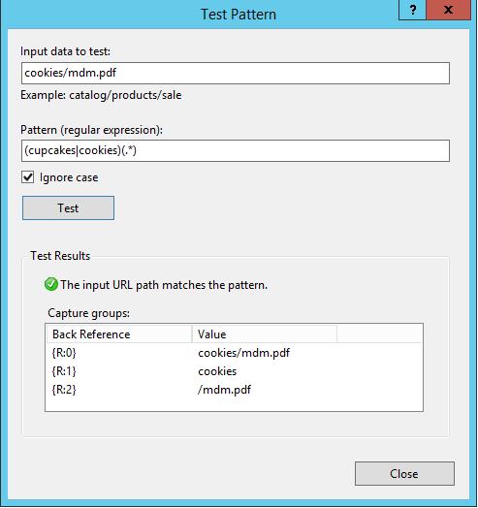
Task: Uncheck the Ignore case checkbox
Action: (28, 177)
